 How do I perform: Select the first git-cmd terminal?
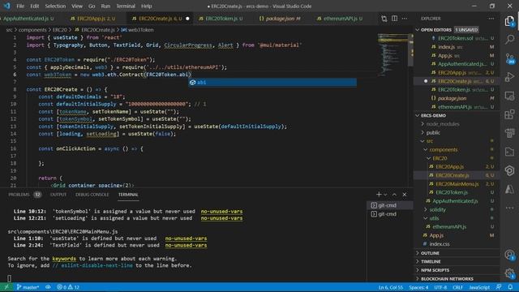pyautogui.click(x=390, y=205)
